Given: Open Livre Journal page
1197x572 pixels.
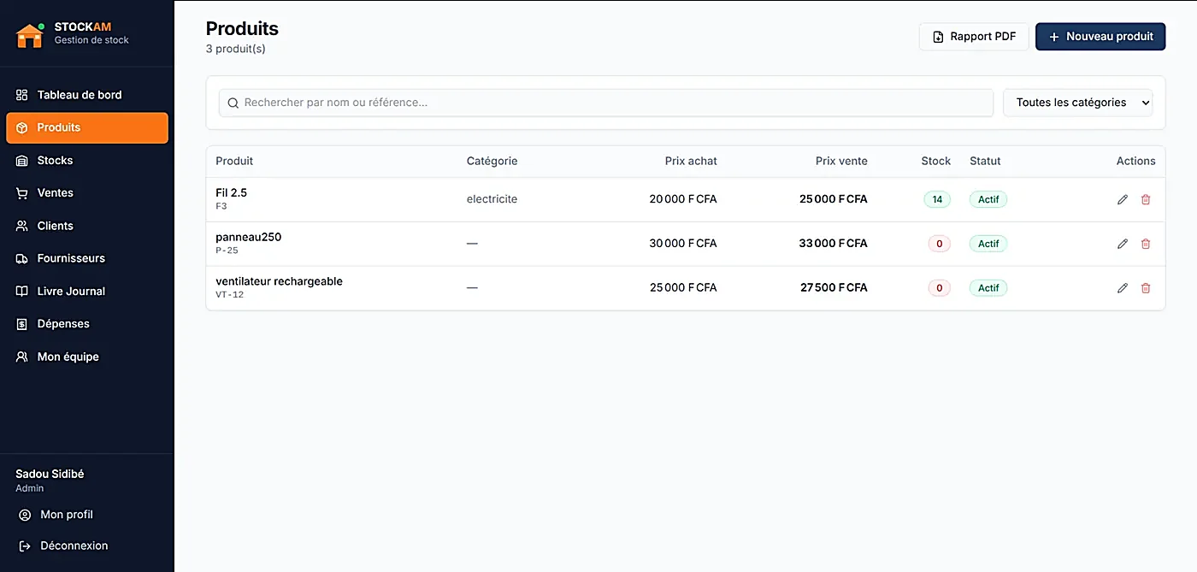Looking at the screenshot, I should (x=87, y=292).
